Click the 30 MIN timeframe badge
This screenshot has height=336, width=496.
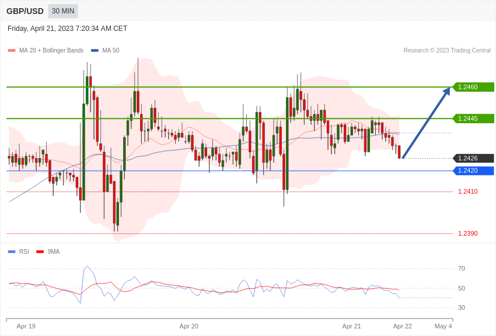tap(63, 11)
